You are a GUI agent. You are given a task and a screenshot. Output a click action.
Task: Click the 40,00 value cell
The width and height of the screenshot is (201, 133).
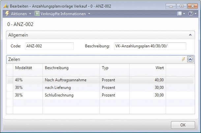tap(148, 80)
